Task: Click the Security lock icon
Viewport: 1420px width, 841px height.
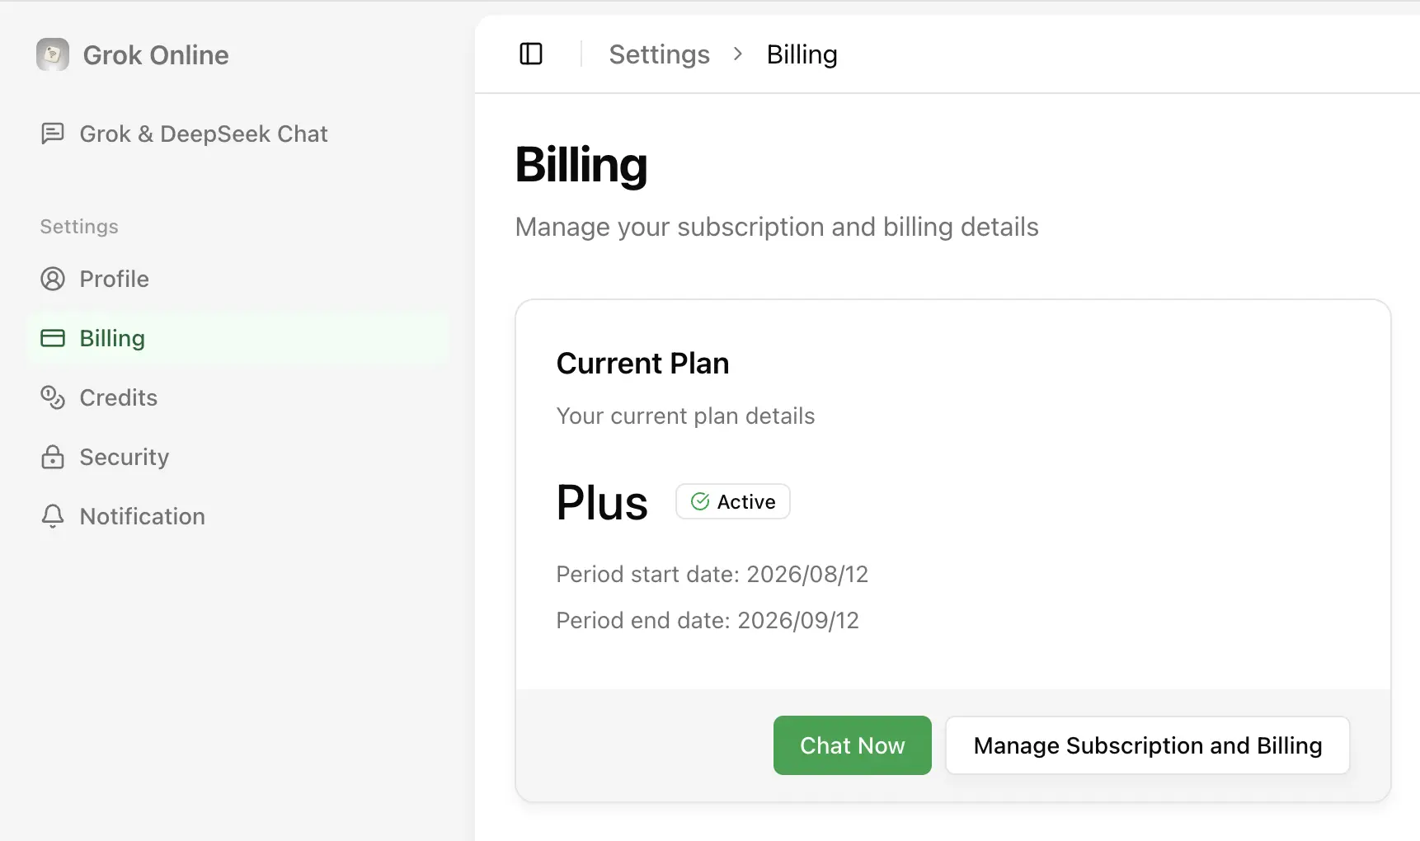Action: [x=53, y=457]
